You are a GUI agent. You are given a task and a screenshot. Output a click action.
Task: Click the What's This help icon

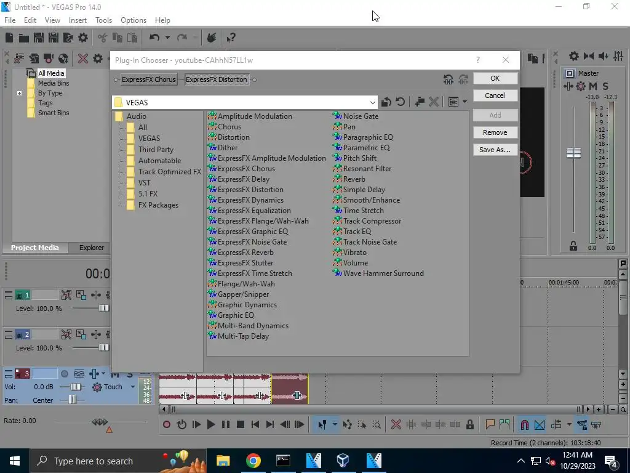tap(231, 38)
